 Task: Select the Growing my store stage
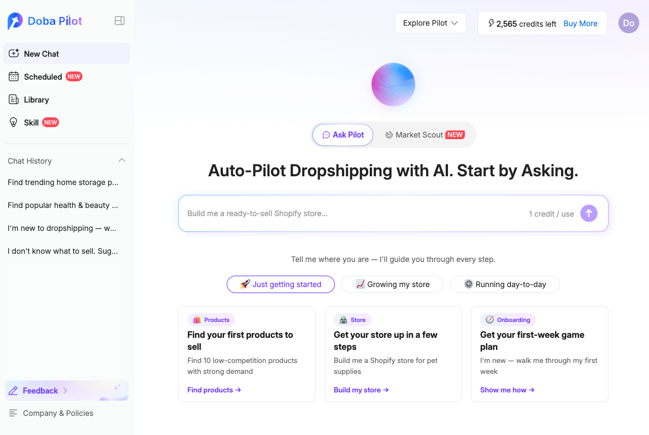(x=392, y=284)
